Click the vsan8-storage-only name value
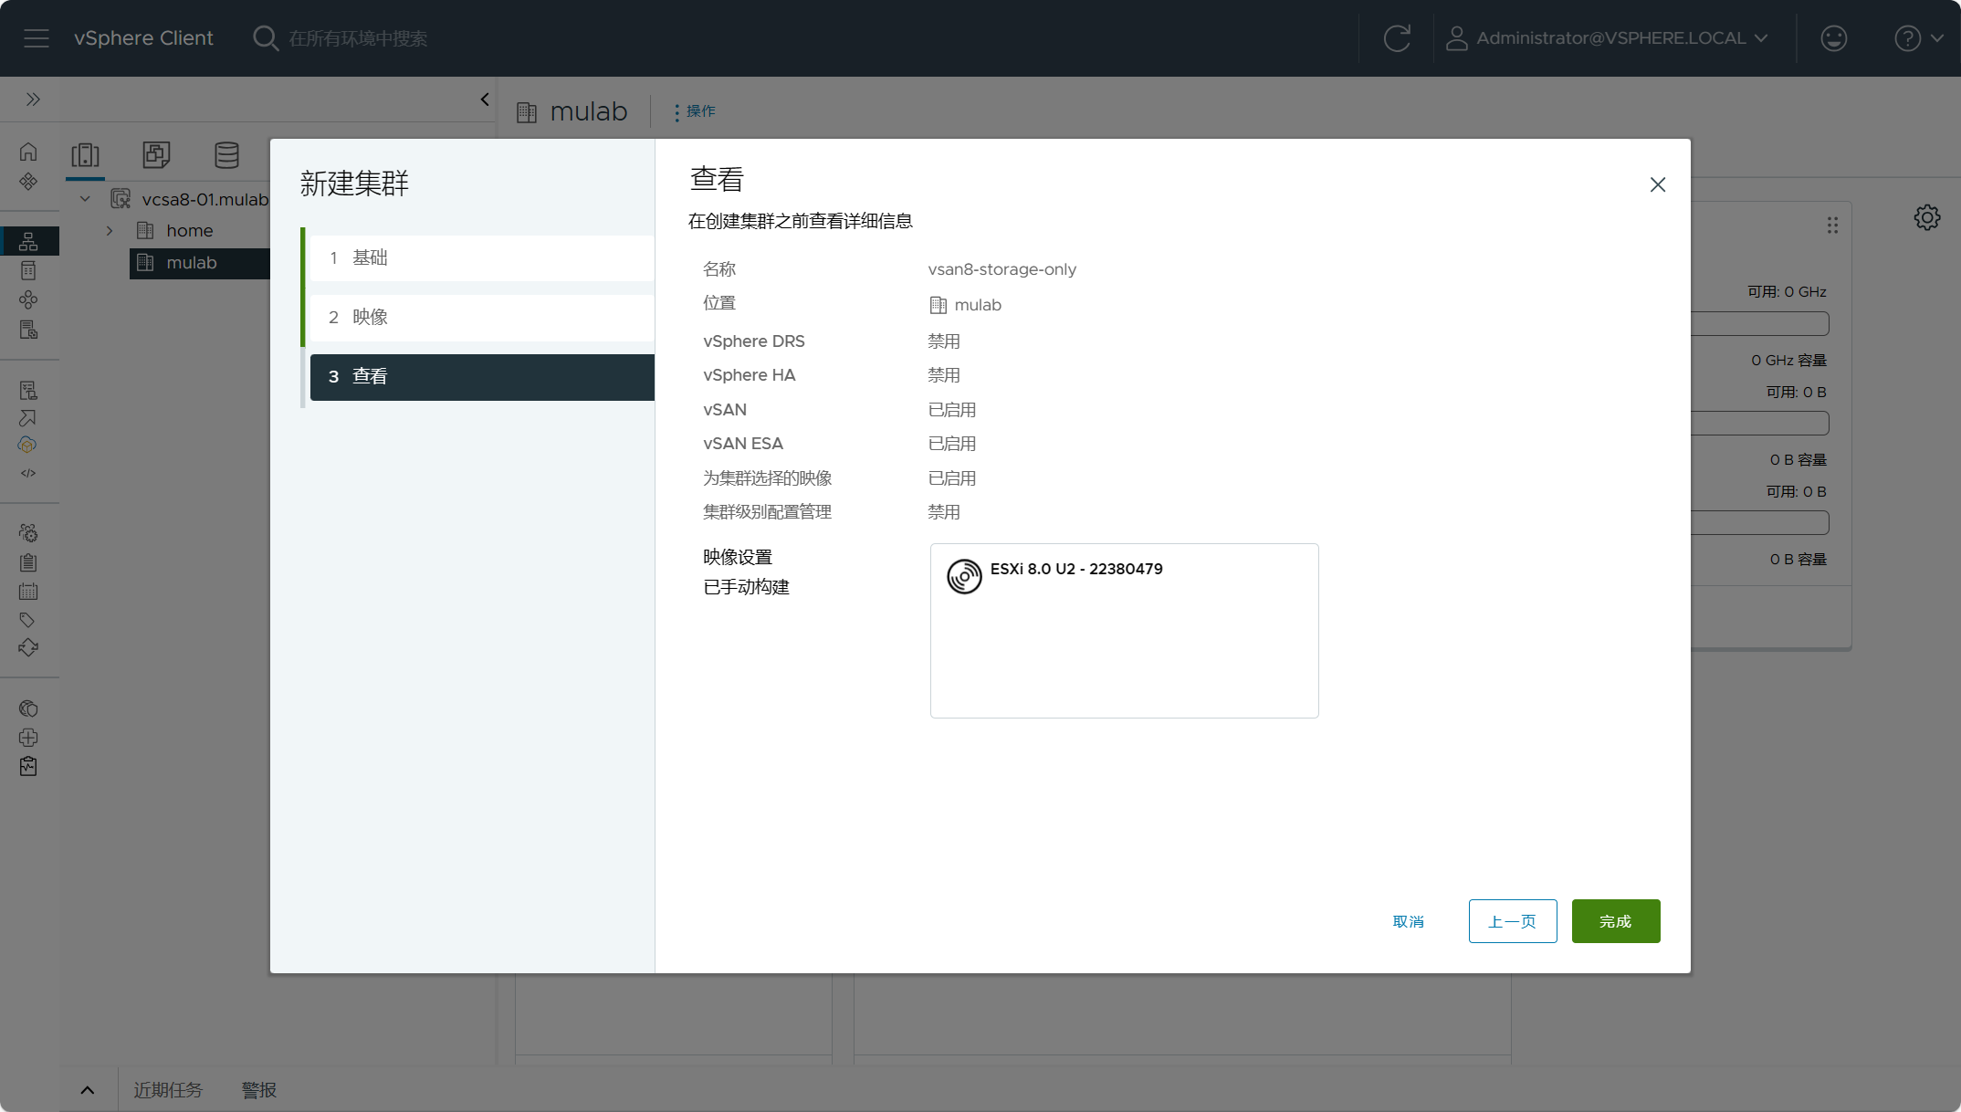 point(1002,269)
